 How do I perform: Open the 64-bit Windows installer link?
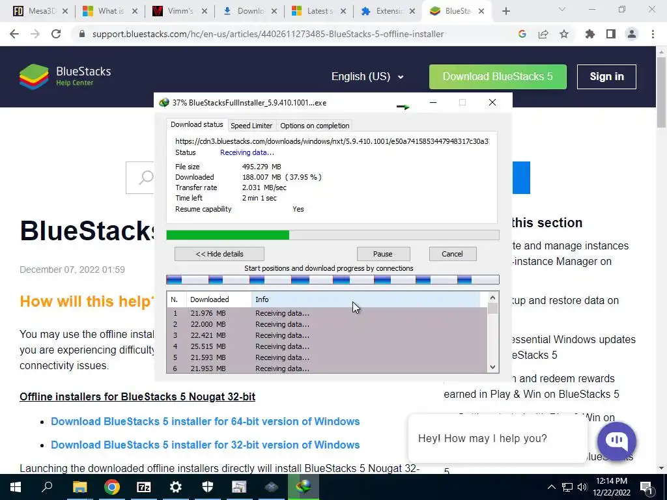coord(205,421)
